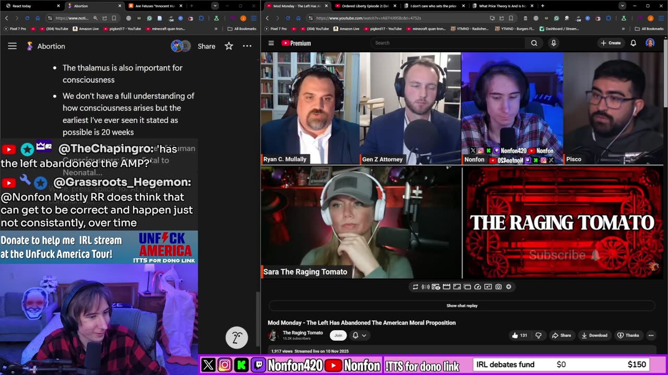Open more actions ellipsis under video
Screen dimensions: 668x375
pyautogui.click(x=651, y=335)
